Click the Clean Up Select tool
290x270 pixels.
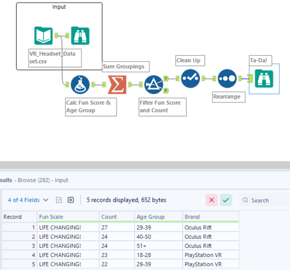(x=190, y=77)
